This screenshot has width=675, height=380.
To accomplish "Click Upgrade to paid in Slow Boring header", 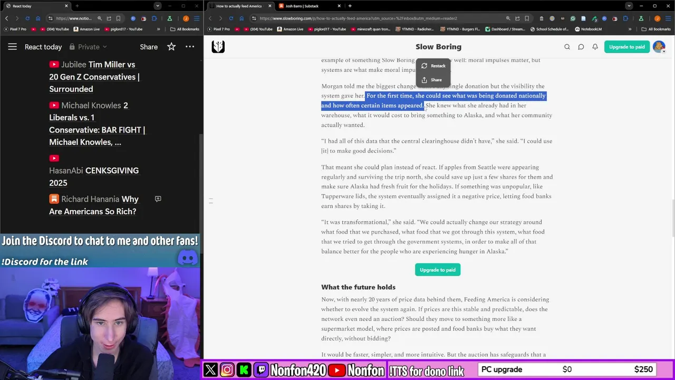I will (627, 47).
